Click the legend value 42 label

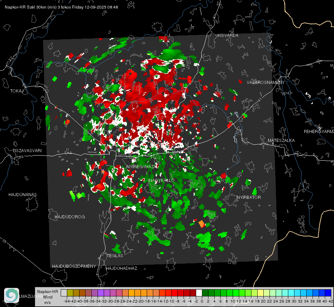click(331, 301)
